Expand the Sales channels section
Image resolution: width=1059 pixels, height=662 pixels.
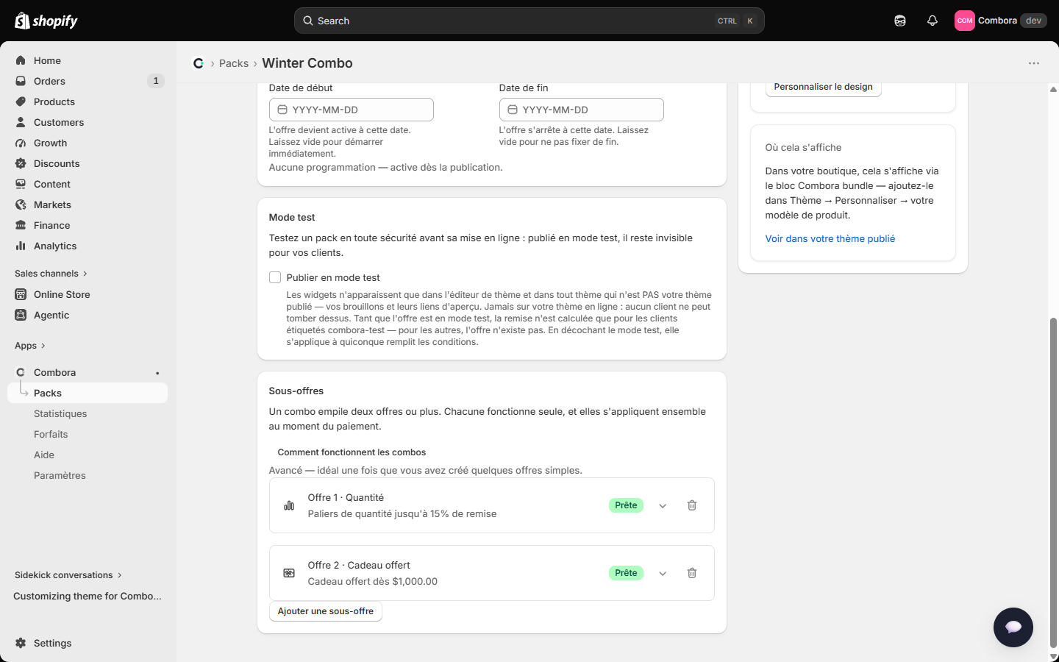[x=51, y=274]
